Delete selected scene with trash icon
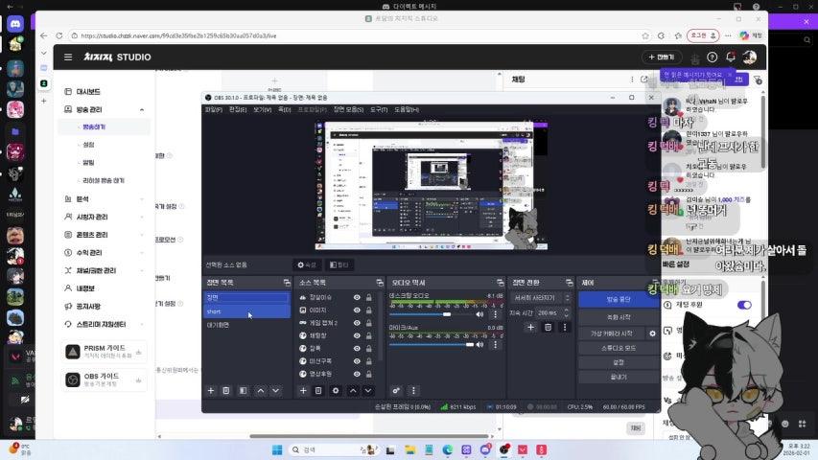818x460 pixels. coord(226,391)
